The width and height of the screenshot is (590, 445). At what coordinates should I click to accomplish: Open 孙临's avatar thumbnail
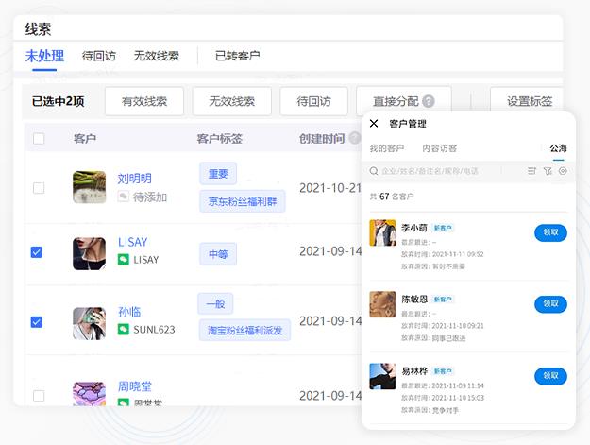(x=89, y=323)
